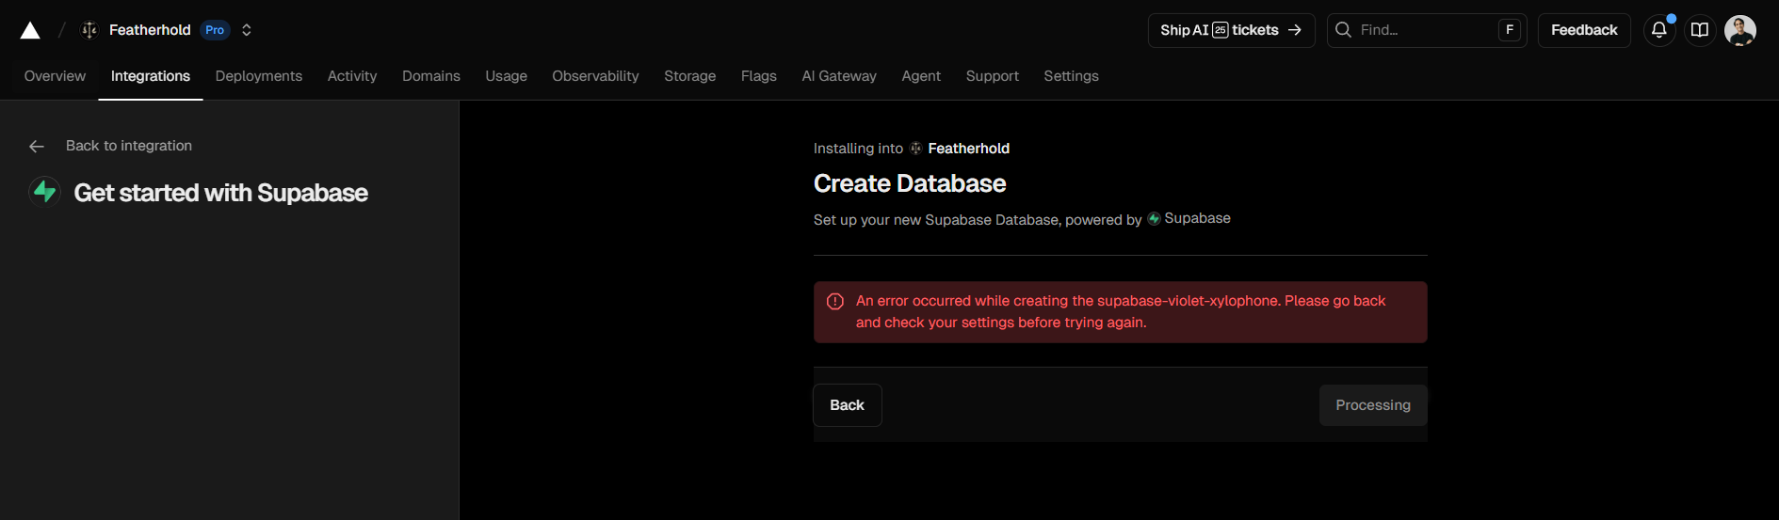Click the search magnifier icon

click(1344, 30)
